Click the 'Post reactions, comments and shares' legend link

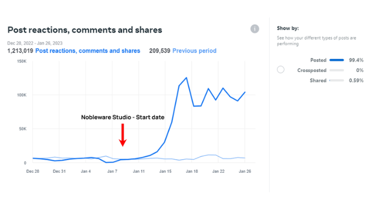point(88,51)
